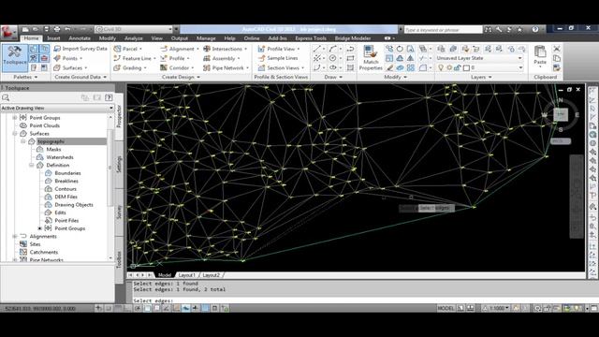
Task: Open the Points tool in ribbon
Action: pyautogui.click(x=68, y=58)
